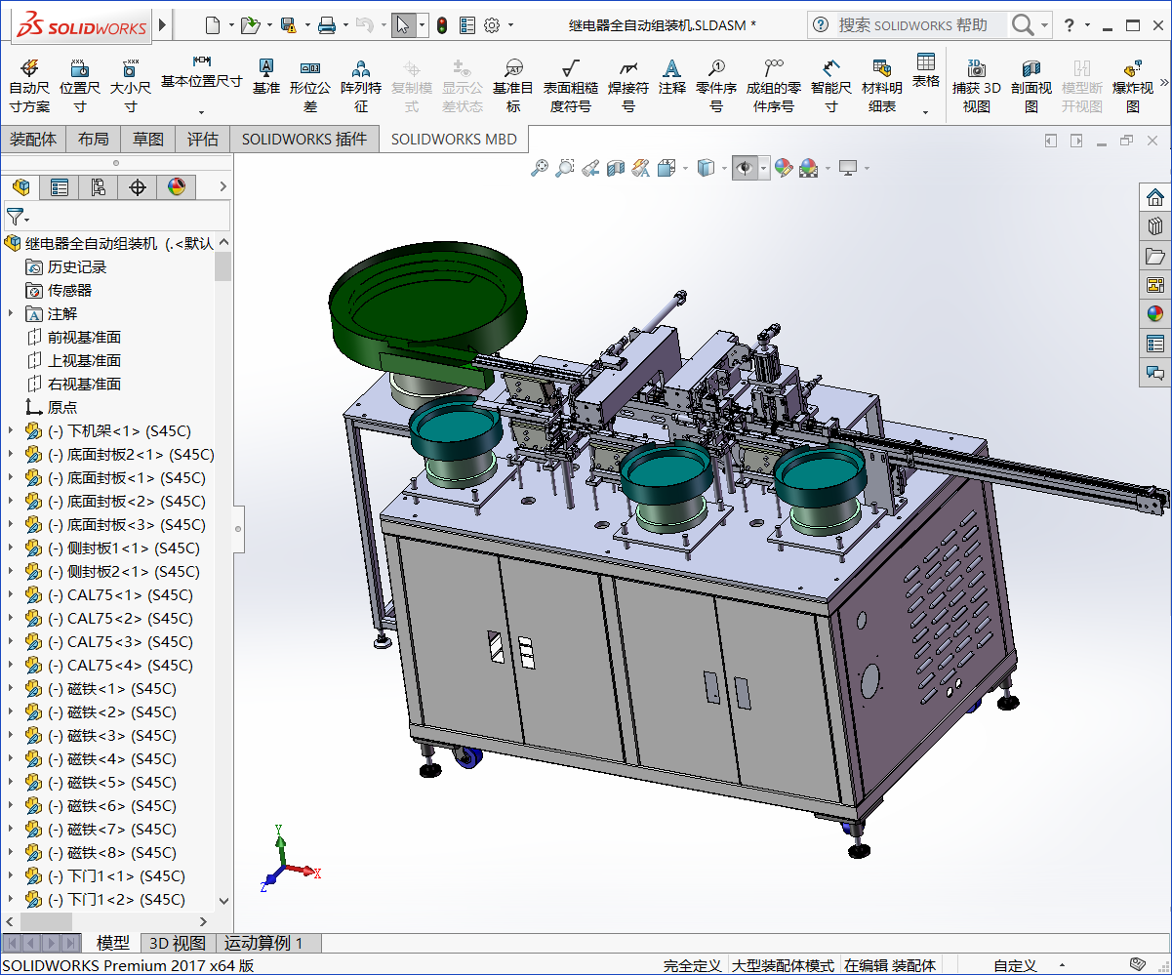Insert a 零件序号 balloon
The image size is (1172, 975).
click(716, 85)
